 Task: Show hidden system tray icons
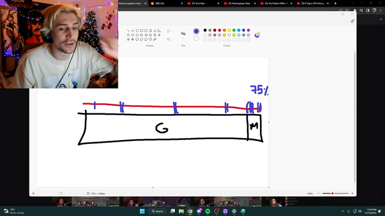[343, 211]
